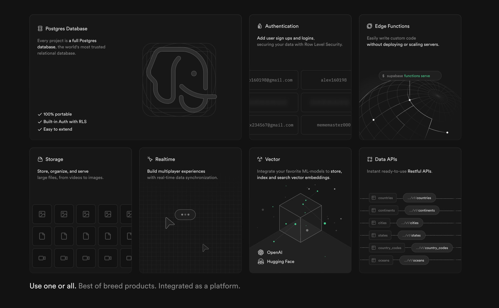Click the Row Level Security description line
Screen dimensions: 499x308
click(x=300, y=45)
